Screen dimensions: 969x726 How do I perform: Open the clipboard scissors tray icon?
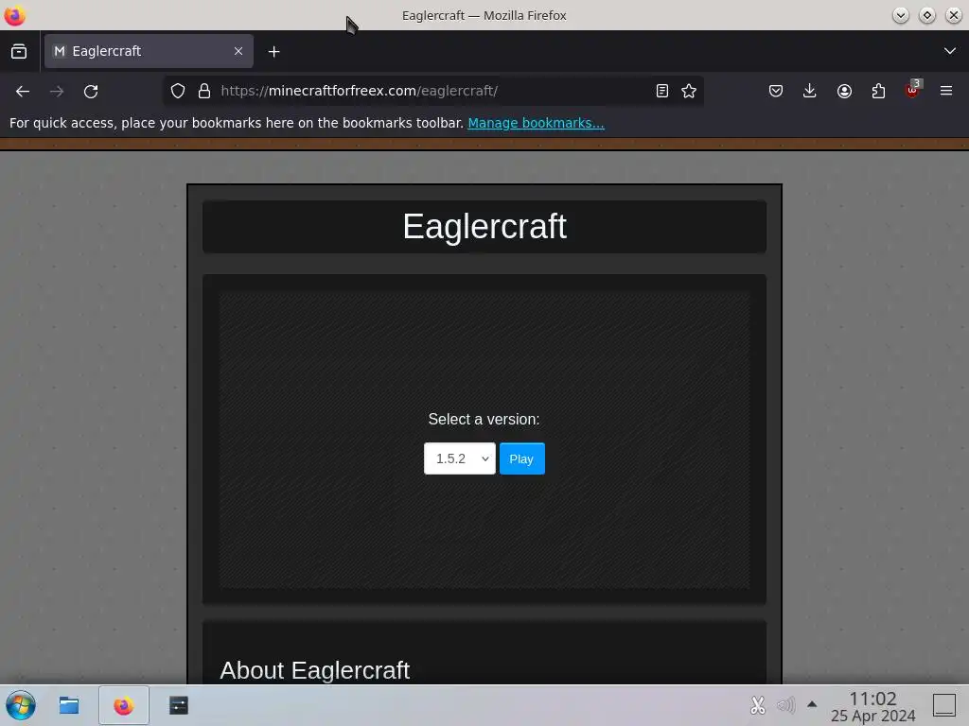pyautogui.click(x=758, y=705)
